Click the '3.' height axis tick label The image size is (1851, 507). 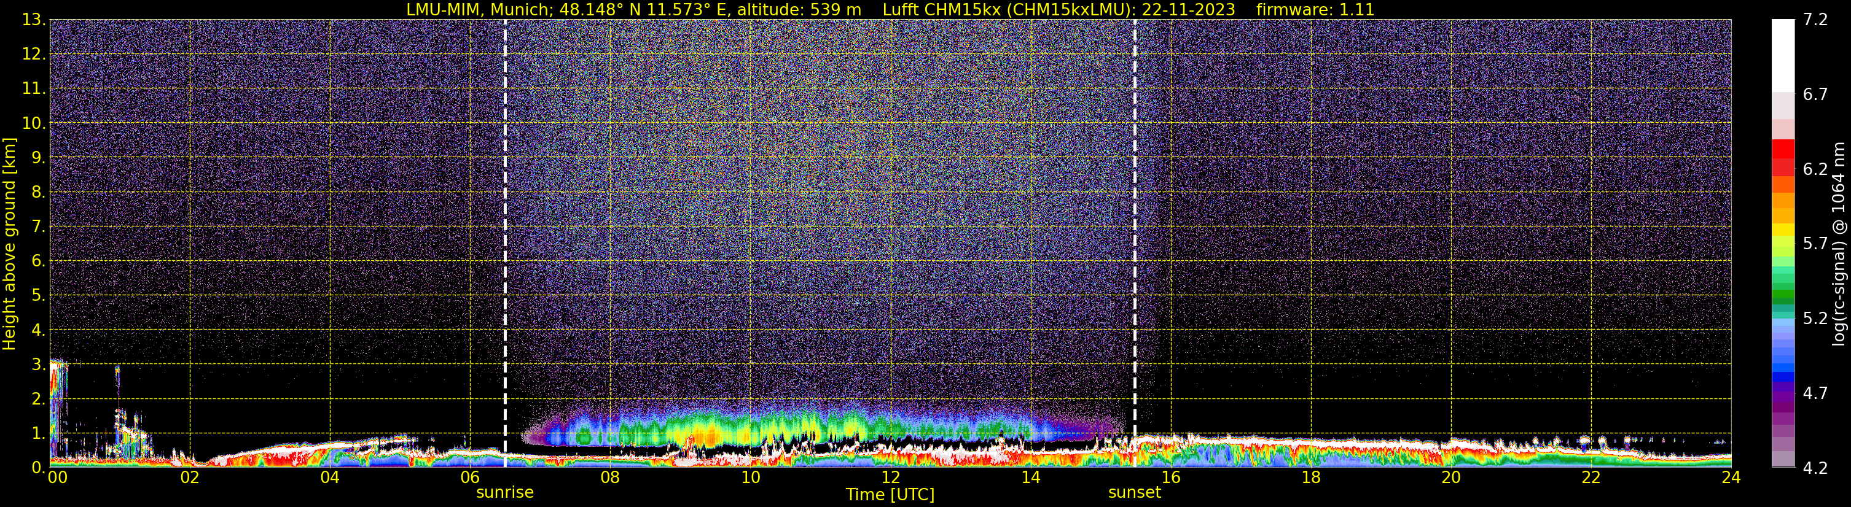click(39, 364)
